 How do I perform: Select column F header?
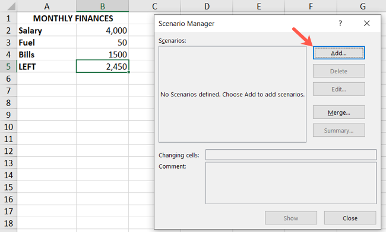[x=311, y=6]
